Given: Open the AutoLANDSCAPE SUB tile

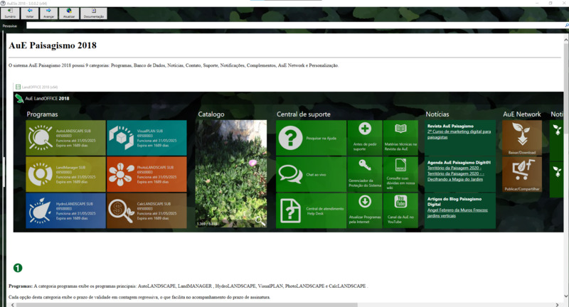Looking at the screenshot, I should pos(65,136).
